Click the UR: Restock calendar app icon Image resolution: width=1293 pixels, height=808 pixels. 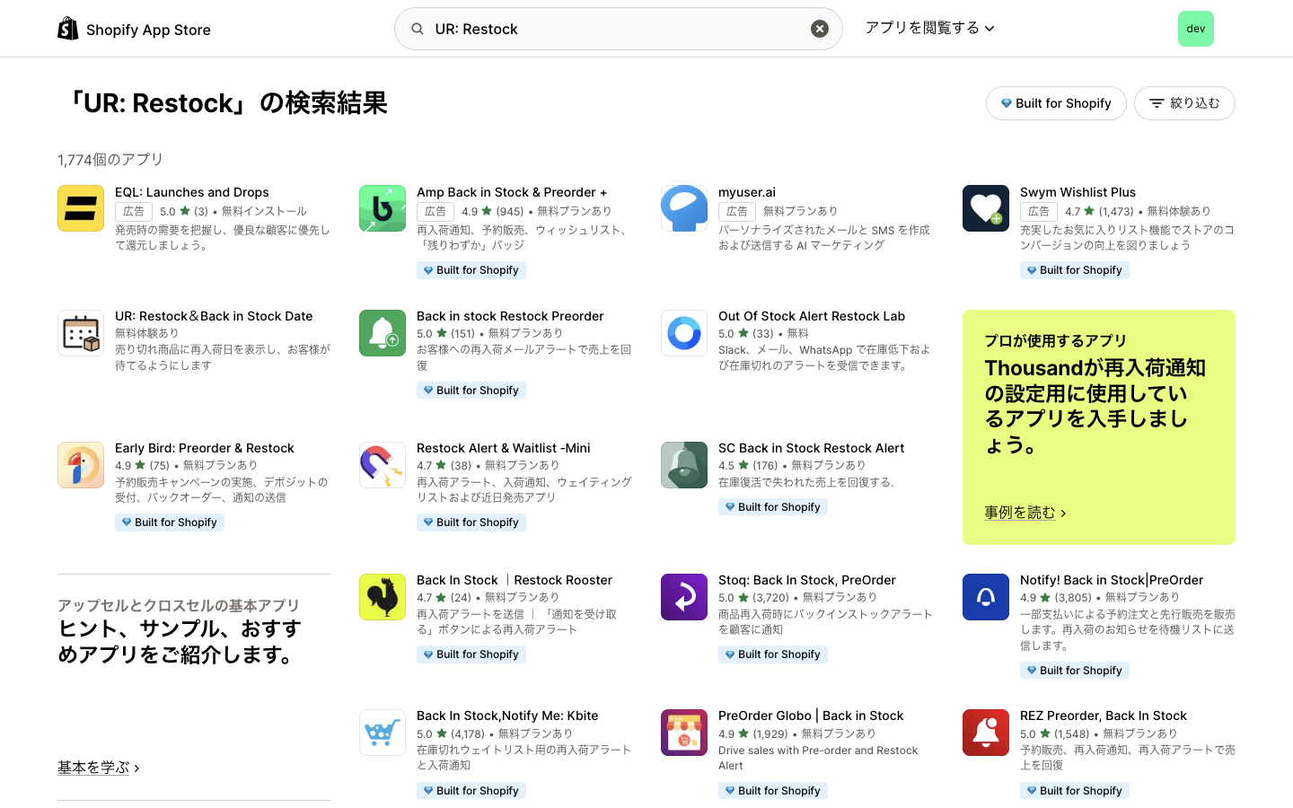point(81,333)
